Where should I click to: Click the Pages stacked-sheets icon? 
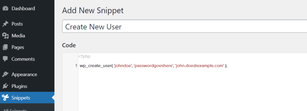click(5, 47)
